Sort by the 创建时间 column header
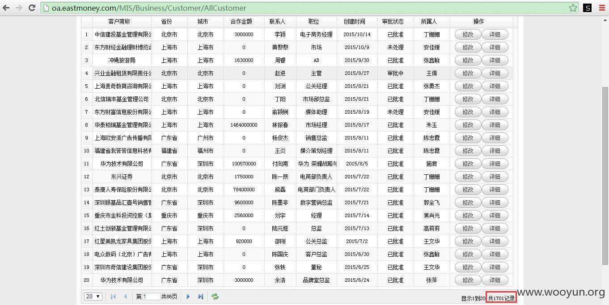This screenshot has width=609, height=305. click(x=354, y=21)
